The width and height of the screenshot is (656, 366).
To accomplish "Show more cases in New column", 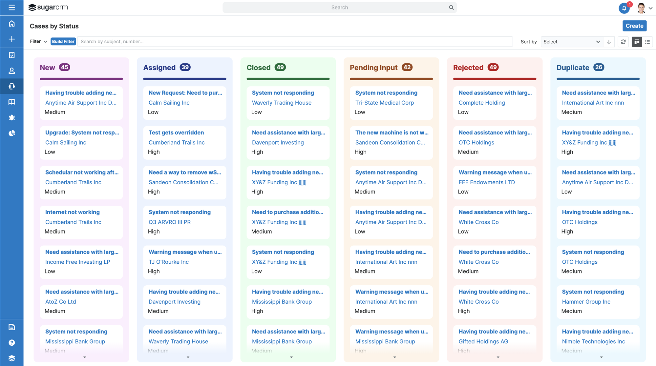I will coord(85,357).
